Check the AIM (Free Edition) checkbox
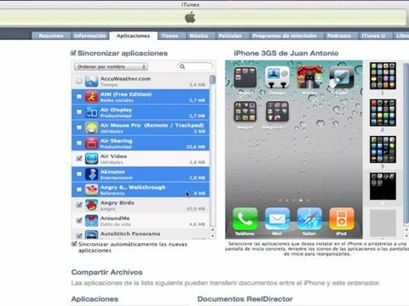This screenshot has height=306, width=409. 79,97
